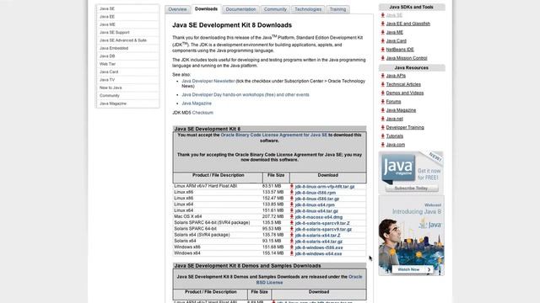Download jdk-8-linux-x64.tar.gz file
The width and height of the screenshot is (540, 303).
316,211
